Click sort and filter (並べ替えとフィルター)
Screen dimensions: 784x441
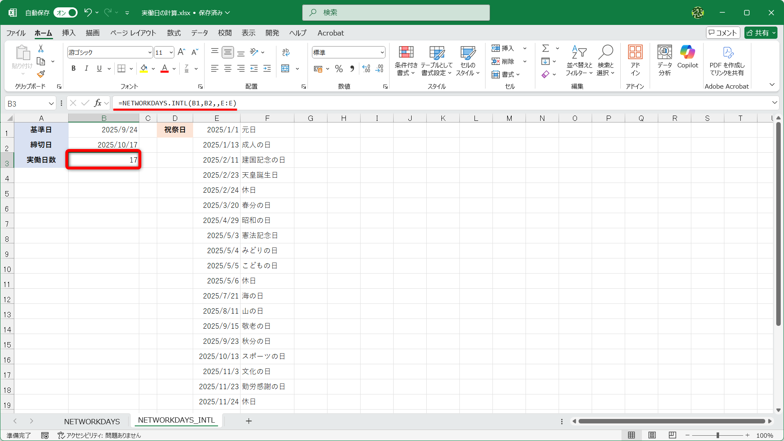[x=579, y=61]
